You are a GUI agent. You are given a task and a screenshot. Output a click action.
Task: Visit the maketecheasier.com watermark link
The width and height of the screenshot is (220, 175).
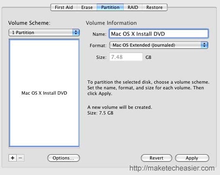coord(172,168)
